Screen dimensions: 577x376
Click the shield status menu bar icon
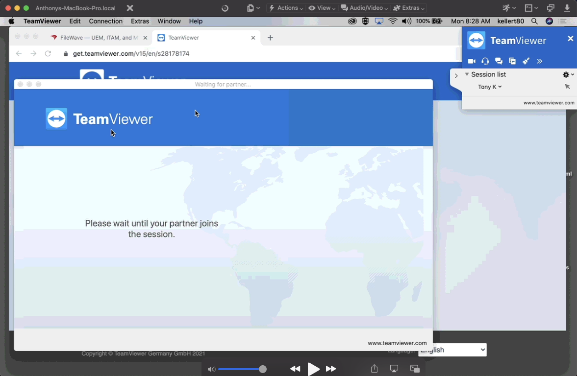pos(365,22)
